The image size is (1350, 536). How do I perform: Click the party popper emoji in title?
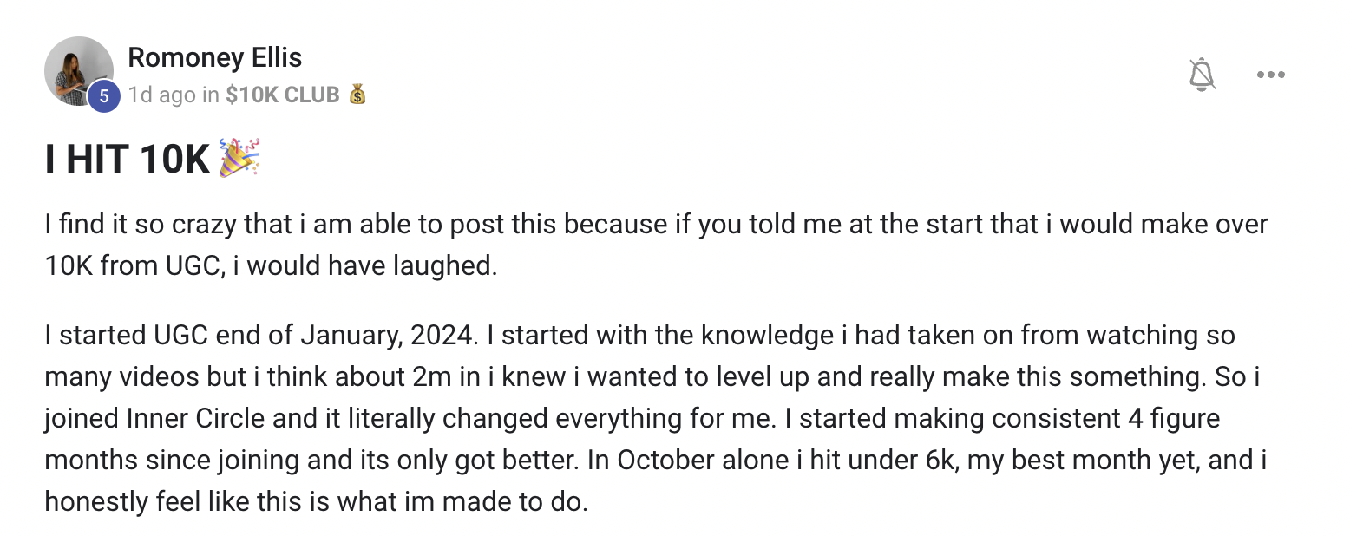[x=239, y=158]
